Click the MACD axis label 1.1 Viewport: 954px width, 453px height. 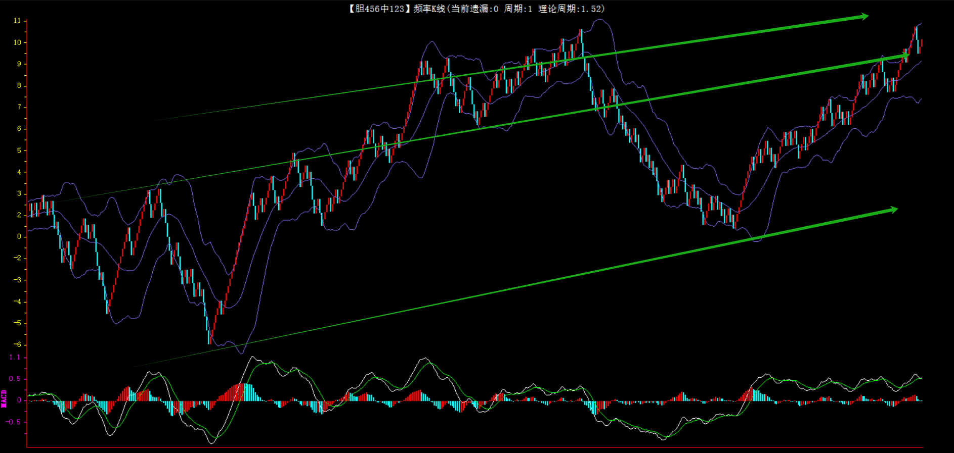pos(15,357)
